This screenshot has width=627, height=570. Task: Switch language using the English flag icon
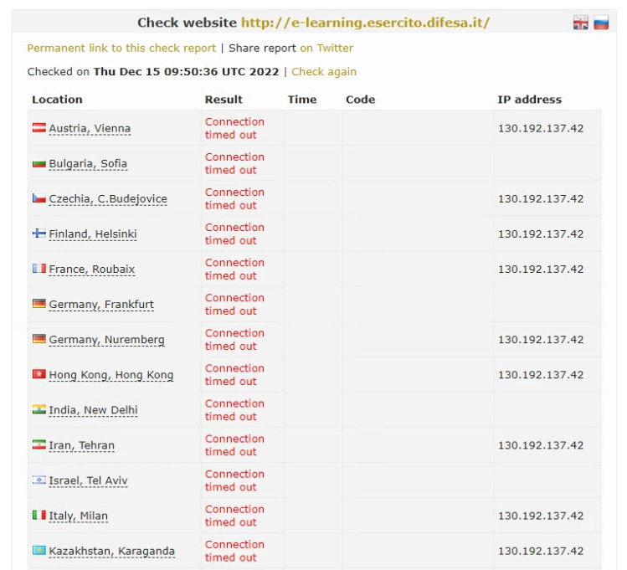click(x=580, y=23)
